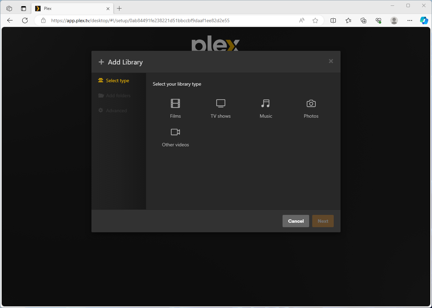Open the tab actions menu
432x308 pixels.
pyautogui.click(x=24, y=9)
